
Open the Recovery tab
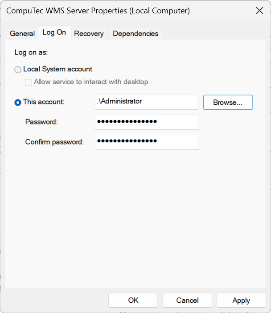[x=89, y=33]
